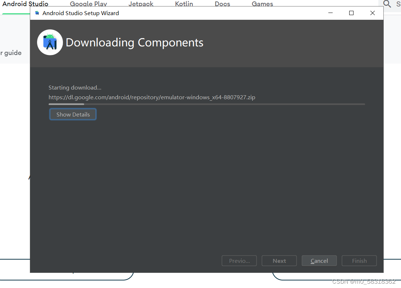Cancel the component download
The height and width of the screenshot is (288, 401).
coord(319,261)
